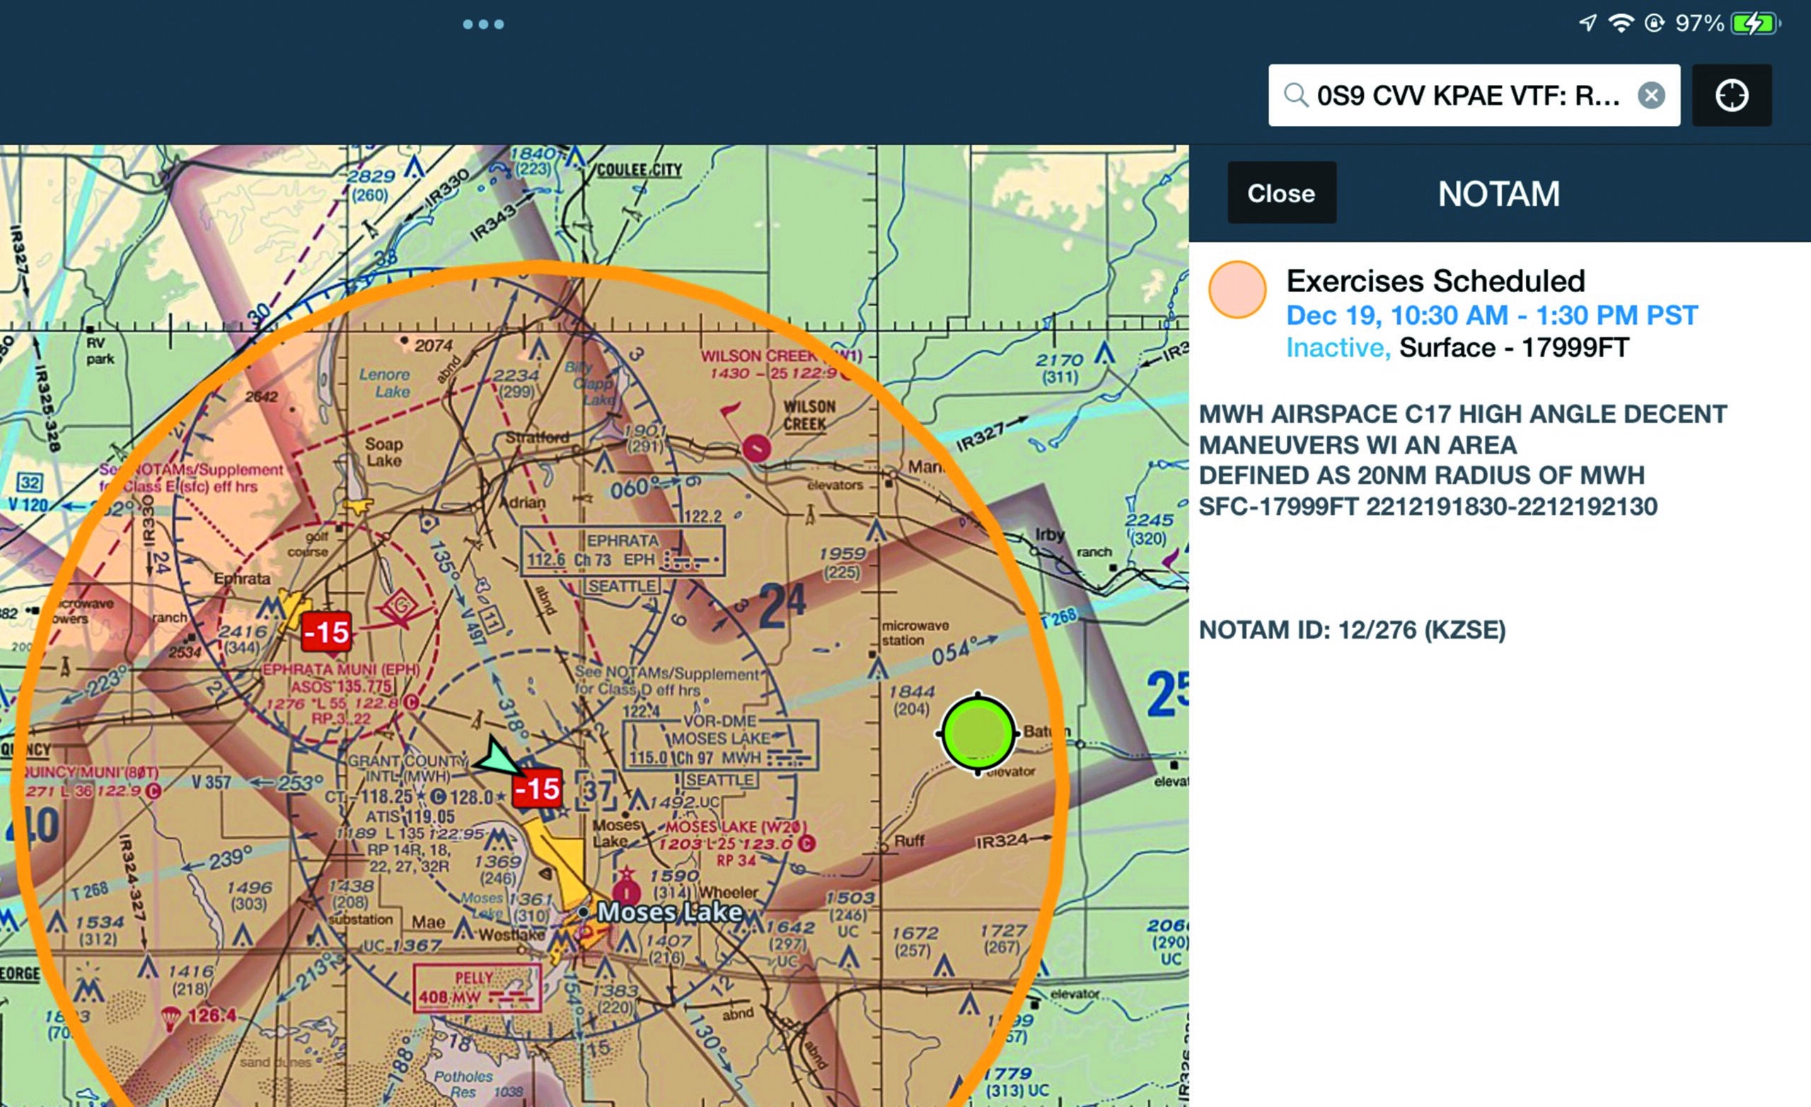This screenshot has height=1107, width=1811.
Task: Tap the PELLY 408 MW box
Action: point(476,988)
